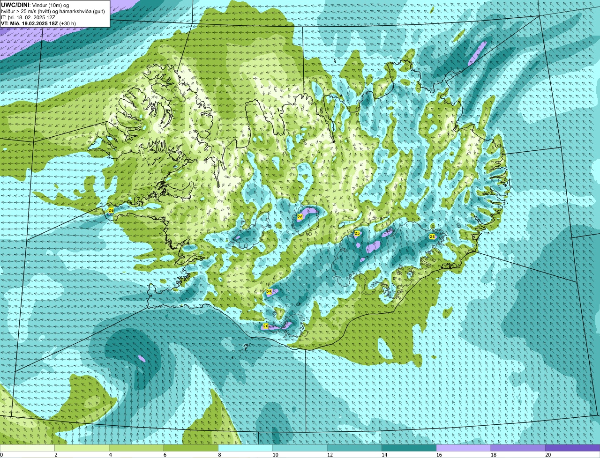This screenshot has width=600, height=458.
Task: Click the legend scale value "4"
Action: click(110, 455)
